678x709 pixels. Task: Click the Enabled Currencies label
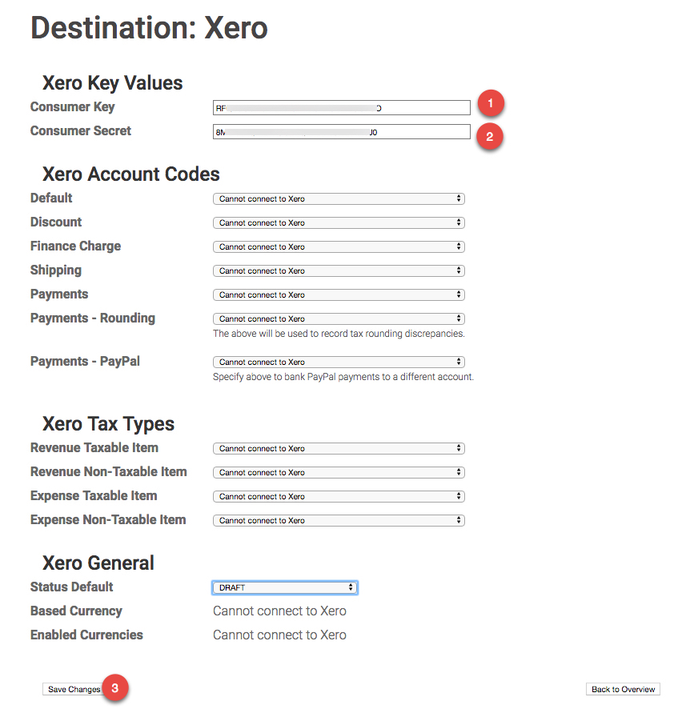point(86,635)
